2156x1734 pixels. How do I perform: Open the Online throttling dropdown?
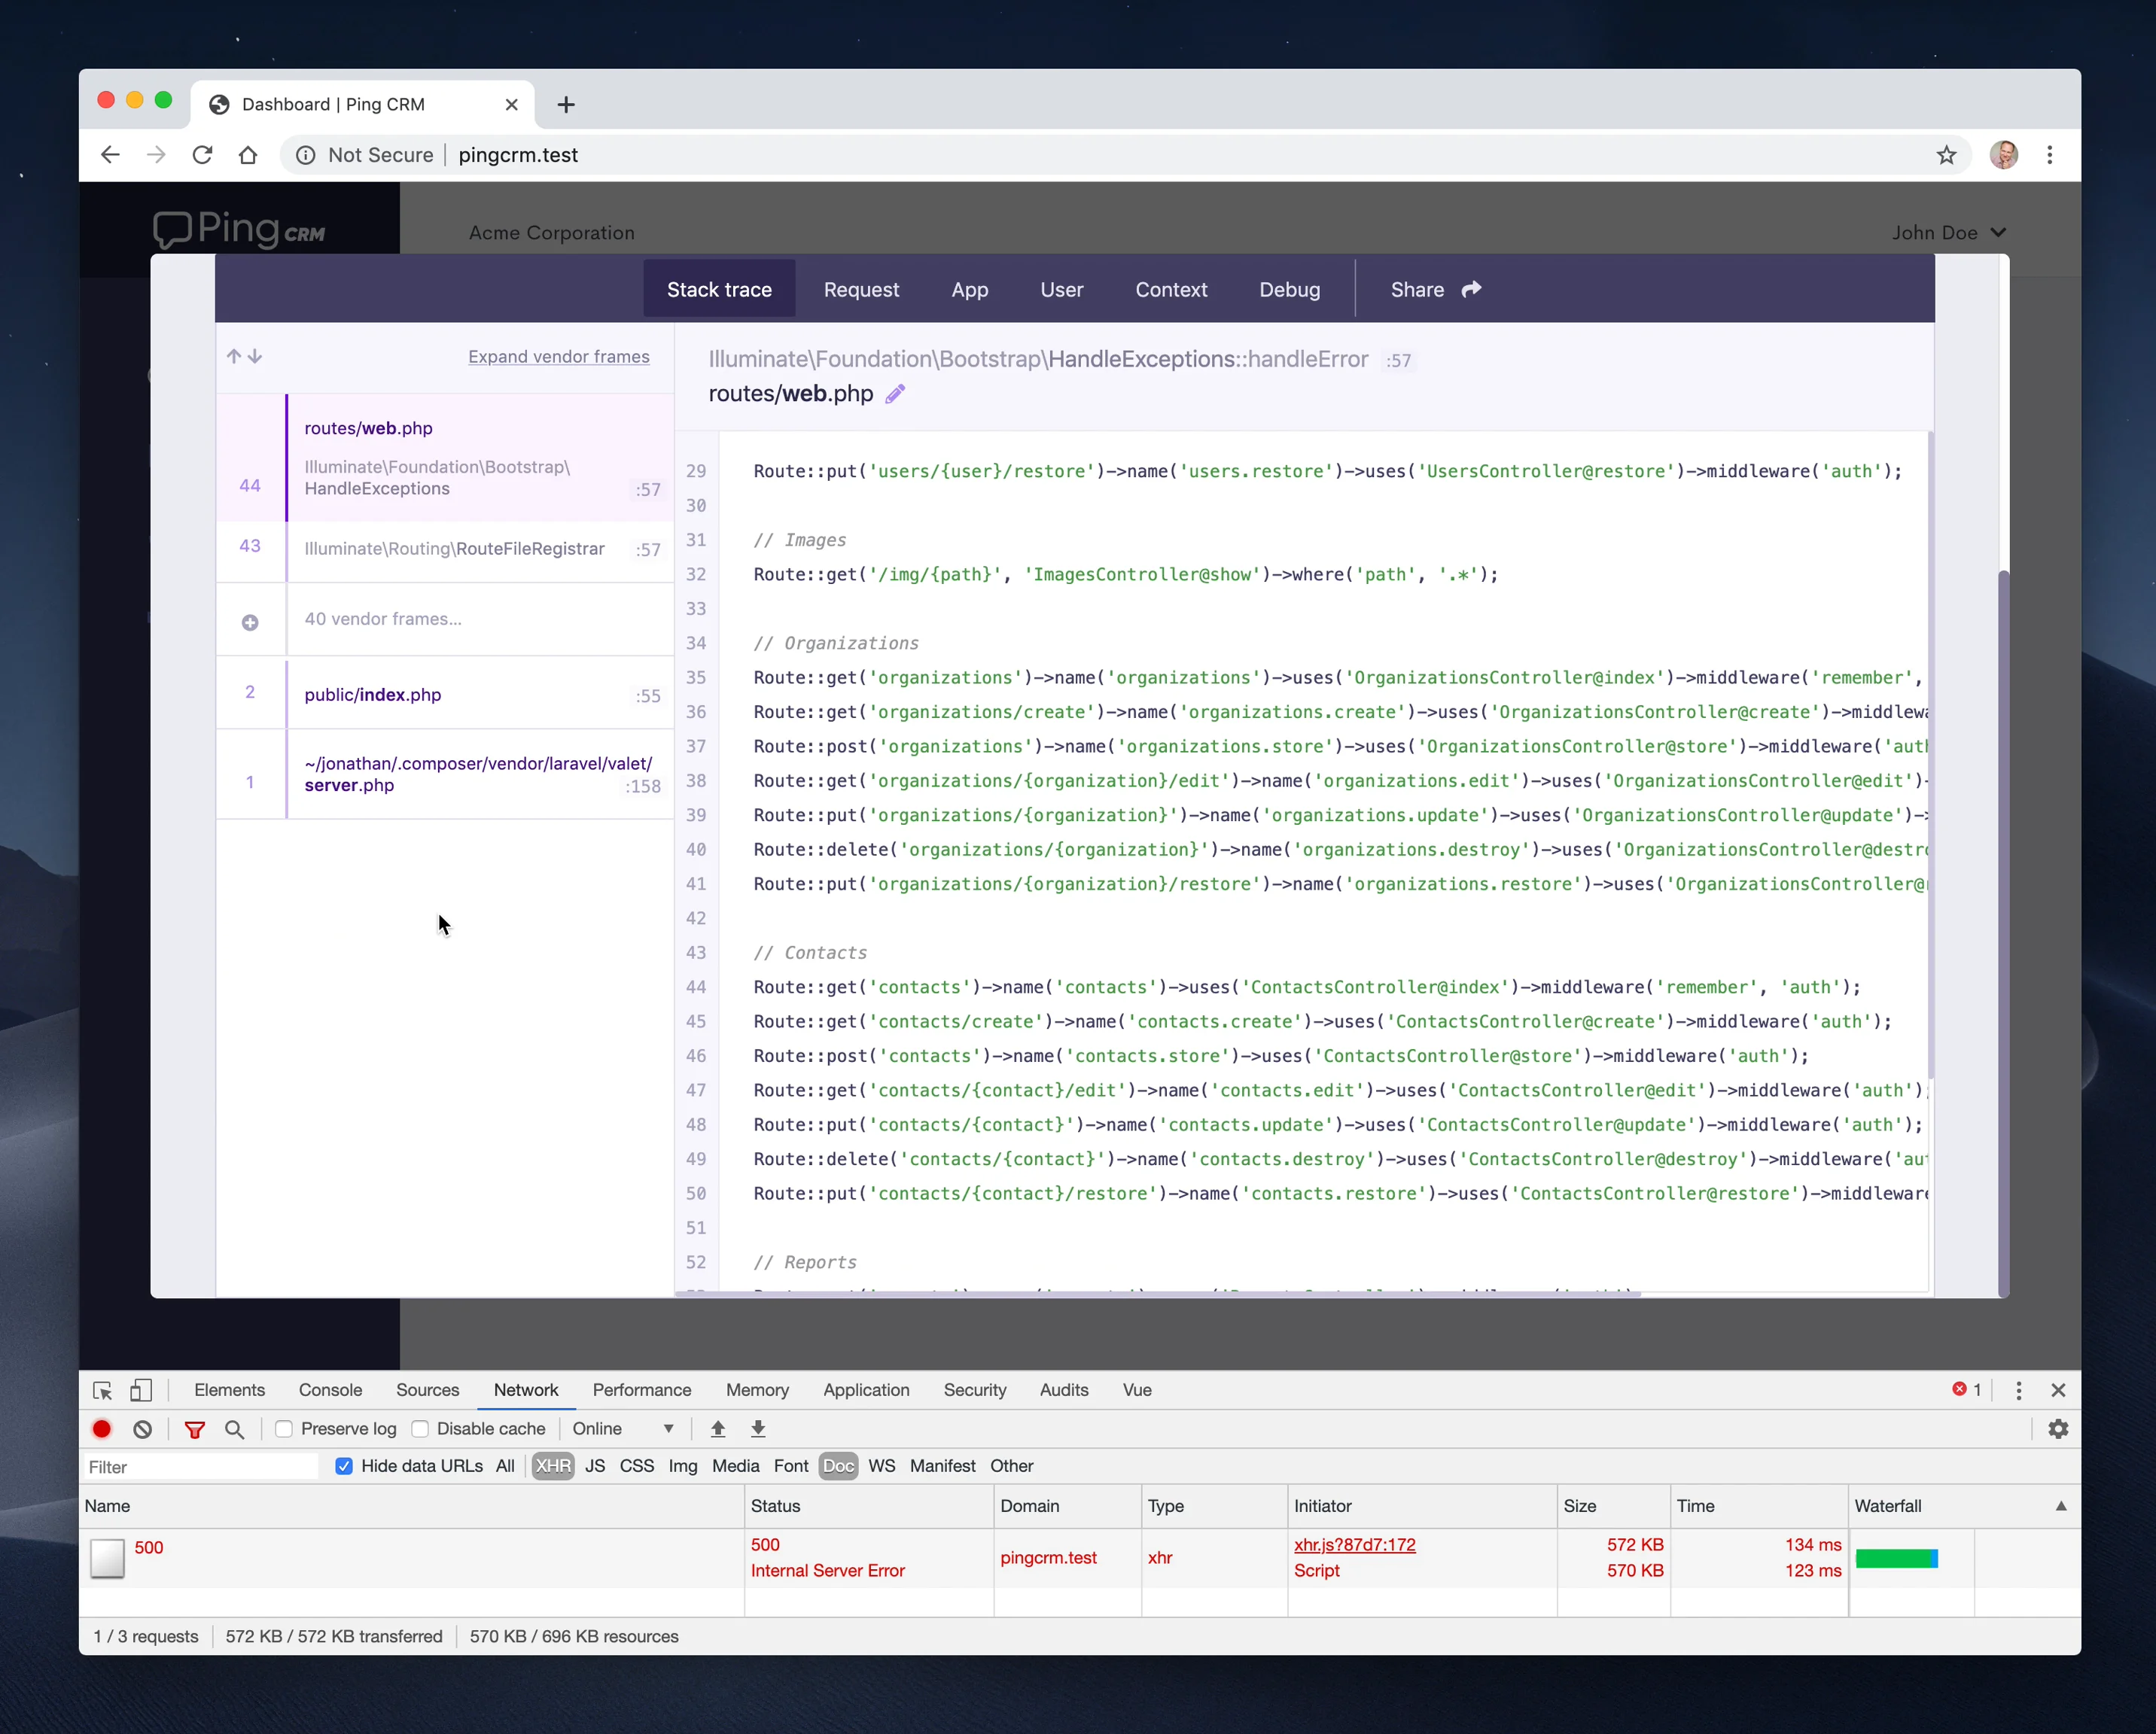point(623,1429)
